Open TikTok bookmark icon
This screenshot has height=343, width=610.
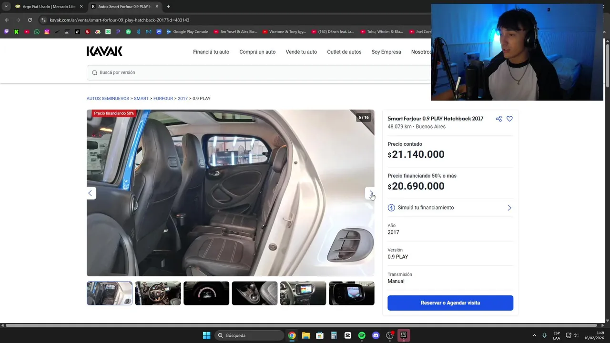[x=77, y=32]
